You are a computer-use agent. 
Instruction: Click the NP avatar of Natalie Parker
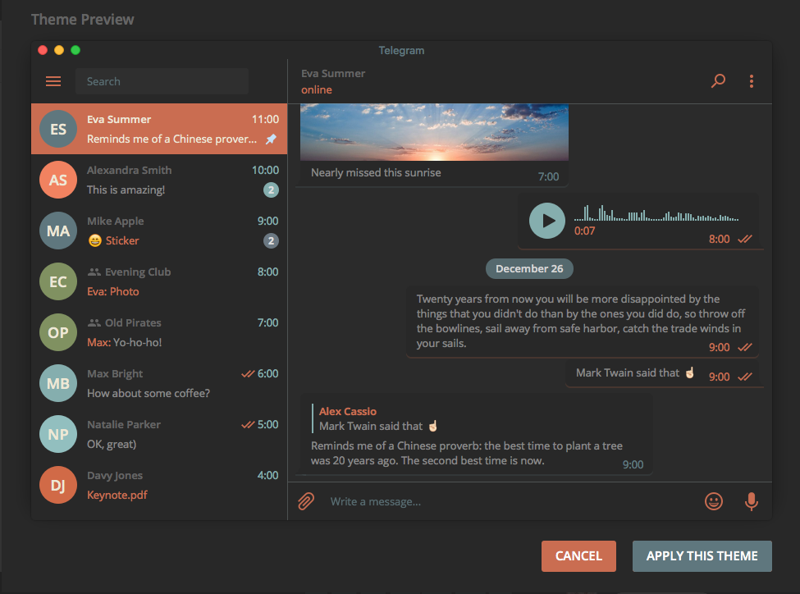click(58, 434)
